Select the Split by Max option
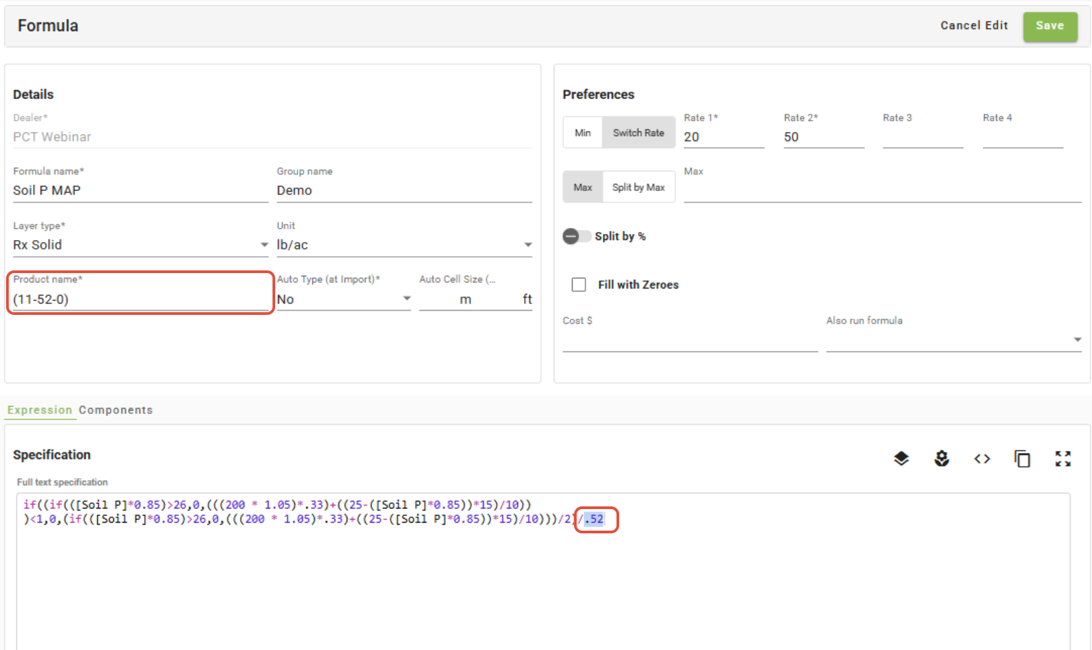 click(x=638, y=187)
